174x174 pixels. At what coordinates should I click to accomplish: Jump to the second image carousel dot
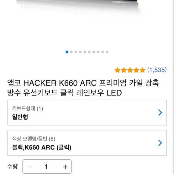(71, 52)
